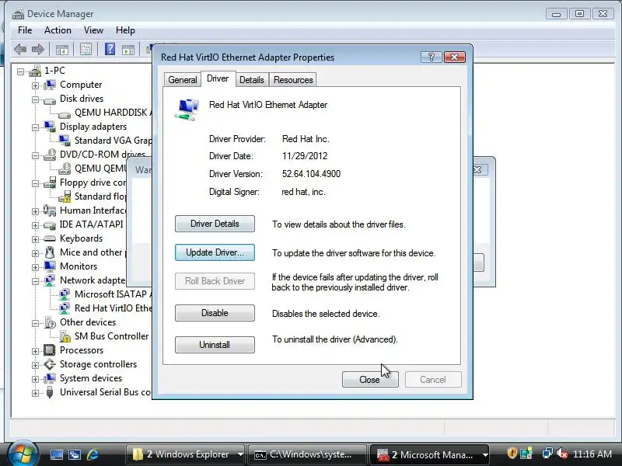The image size is (622, 466).
Task: Click the Microsoft ISATAP adapter icon
Action: click(x=65, y=294)
